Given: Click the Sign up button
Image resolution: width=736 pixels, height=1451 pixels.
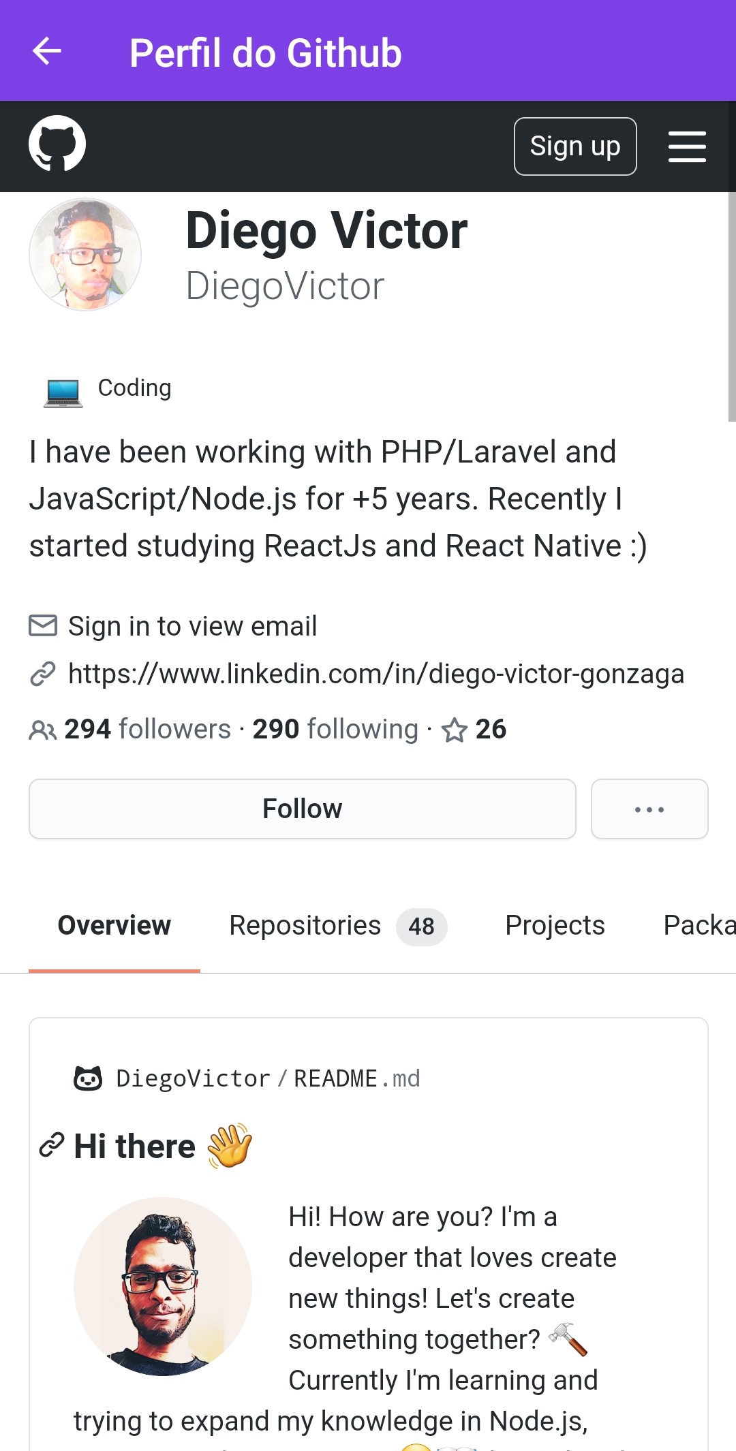Looking at the screenshot, I should 575,146.
